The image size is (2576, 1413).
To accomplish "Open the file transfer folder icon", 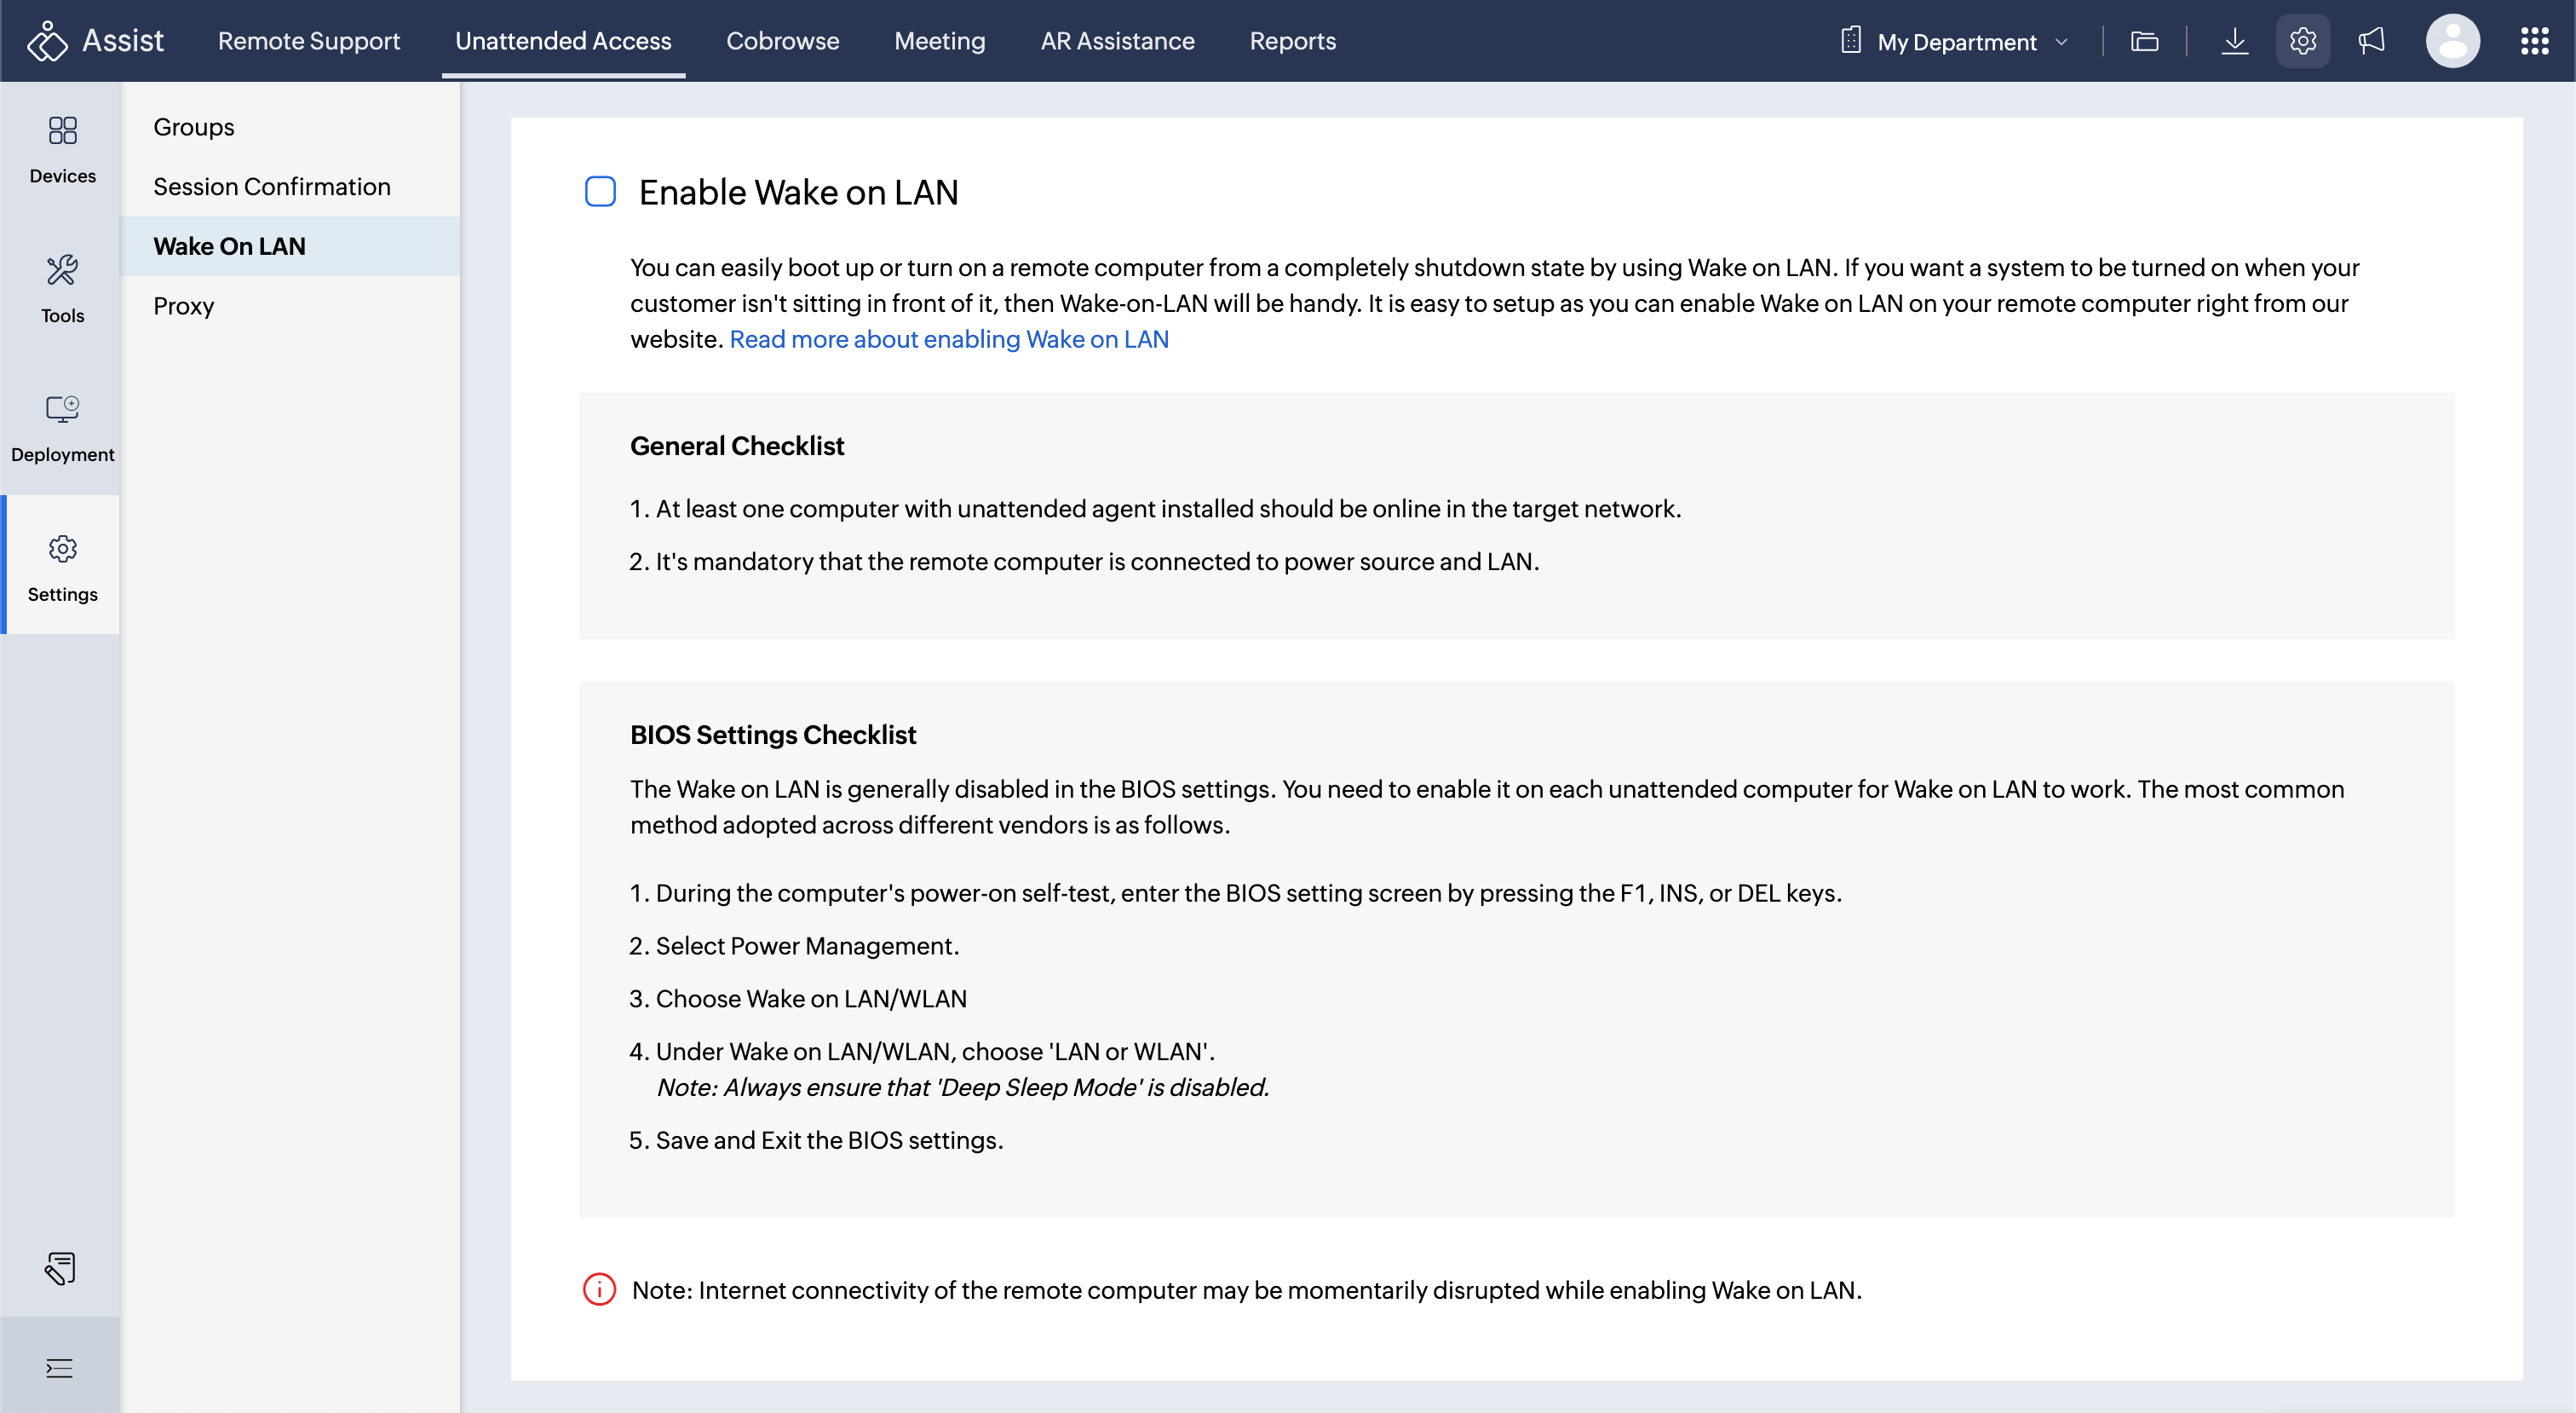I will coord(2144,41).
